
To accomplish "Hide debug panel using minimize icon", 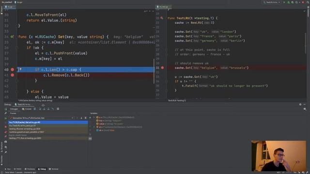I will pos(305,104).
